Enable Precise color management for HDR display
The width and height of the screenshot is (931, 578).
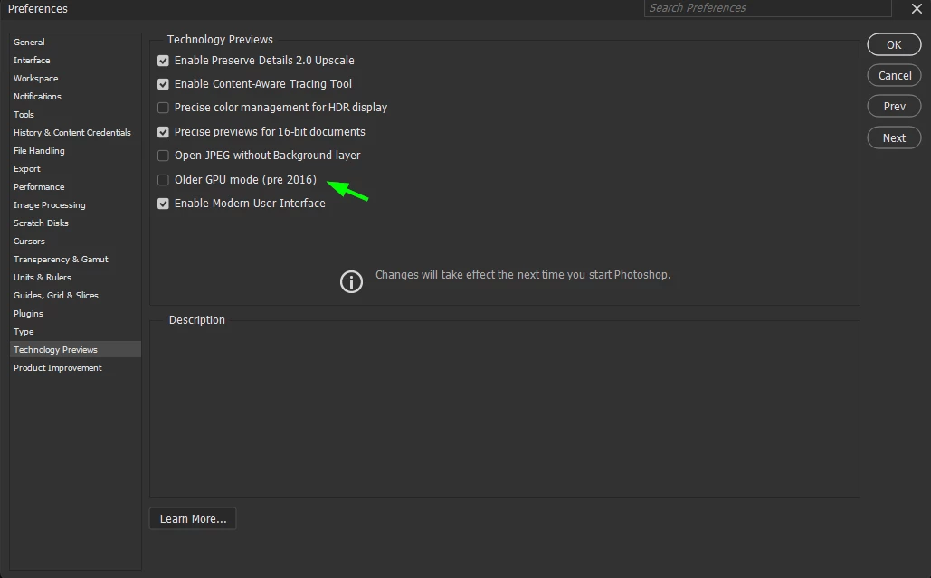(x=163, y=108)
